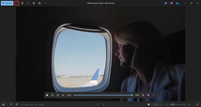Image resolution: width=201 pixels, height=107 pixels.
Task: Restore down the Photos window
Action: (191, 3)
